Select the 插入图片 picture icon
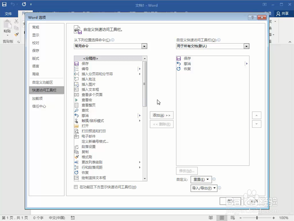Image resolution: width=294 pixels, height=221 pixels. pyautogui.click(x=77, y=84)
